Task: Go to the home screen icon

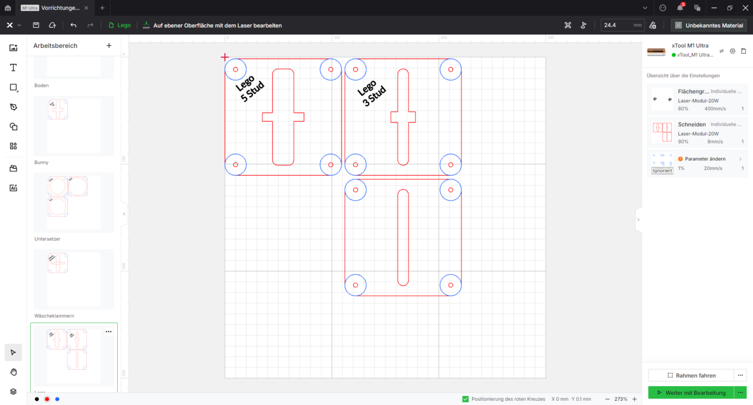Action: tap(8, 8)
